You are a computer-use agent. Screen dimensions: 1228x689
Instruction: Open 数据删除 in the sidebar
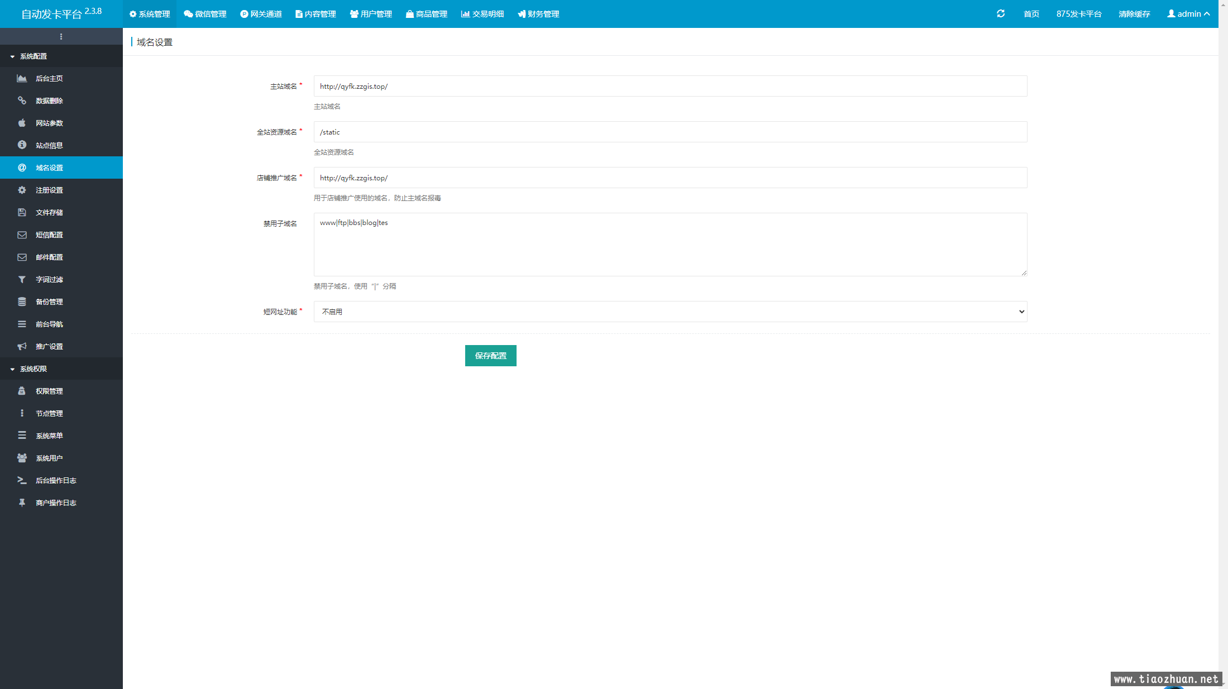point(61,101)
